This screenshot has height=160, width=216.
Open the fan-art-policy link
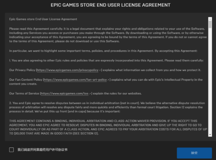point(75,80)
